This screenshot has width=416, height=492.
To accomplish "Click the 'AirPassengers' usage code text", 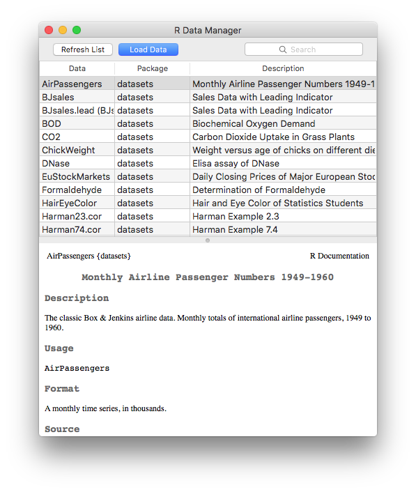I will click(x=77, y=368).
